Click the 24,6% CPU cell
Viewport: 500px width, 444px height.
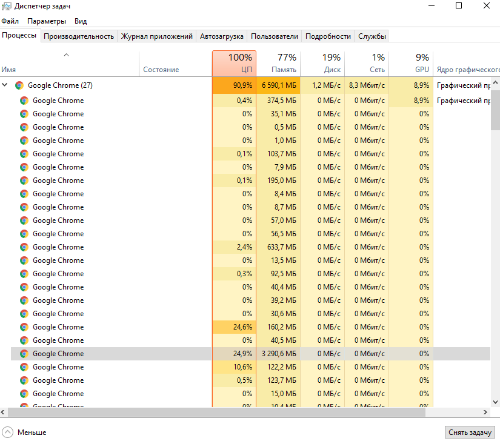click(x=234, y=327)
